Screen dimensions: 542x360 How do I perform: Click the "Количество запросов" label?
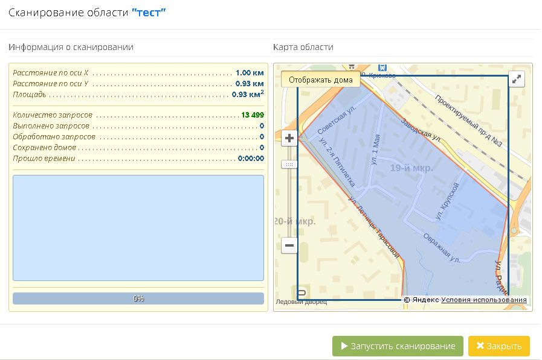[x=53, y=115]
